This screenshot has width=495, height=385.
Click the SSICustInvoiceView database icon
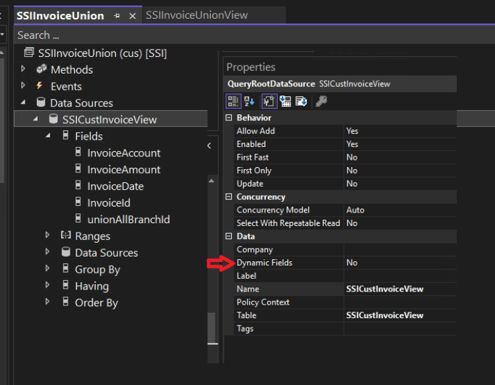click(x=54, y=120)
